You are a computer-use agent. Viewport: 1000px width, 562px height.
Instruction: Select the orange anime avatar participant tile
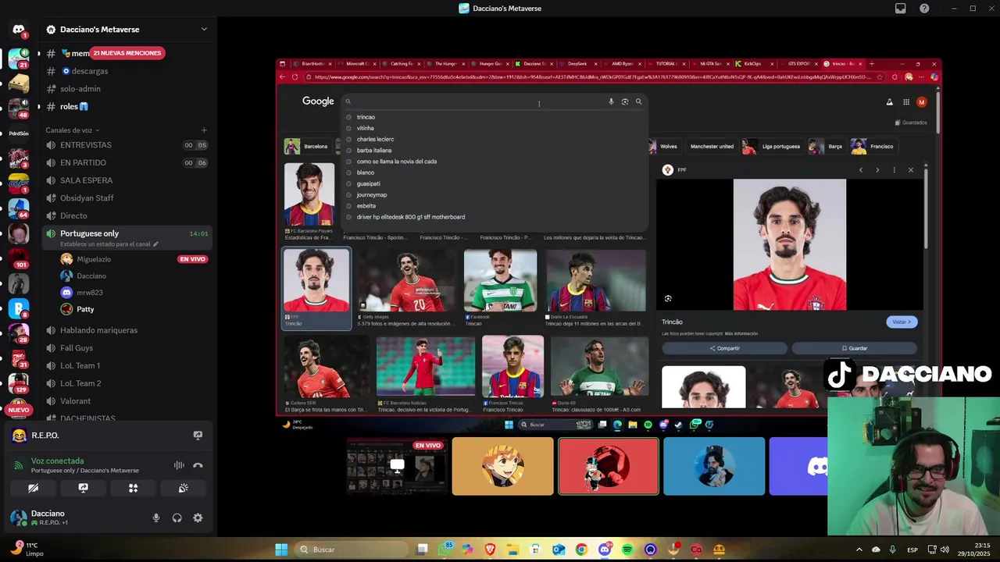coord(502,466)
